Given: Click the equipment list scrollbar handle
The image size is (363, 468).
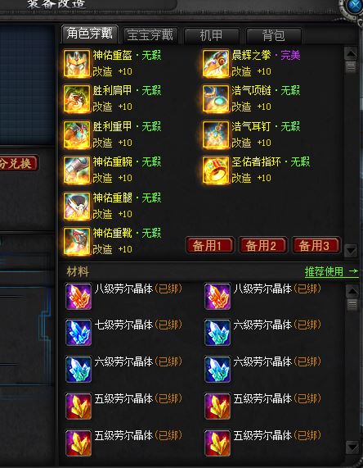Looking at the screenshot, I should (351, 66).
